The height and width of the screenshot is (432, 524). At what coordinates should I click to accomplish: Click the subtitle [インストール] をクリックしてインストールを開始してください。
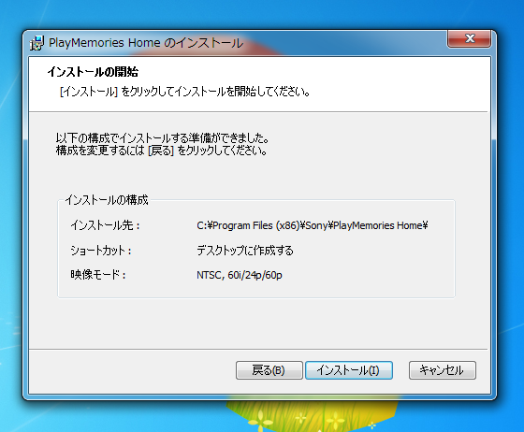coord(185,92)
